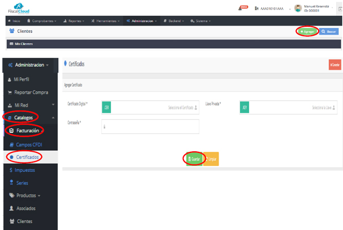Click the upload icon in the private key field
This screenshot has width=343, height=230.
(x=334, y=108)
